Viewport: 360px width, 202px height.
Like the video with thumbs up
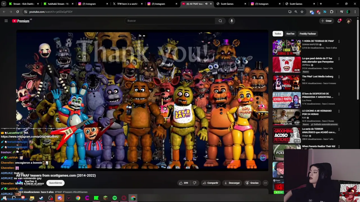183,183
